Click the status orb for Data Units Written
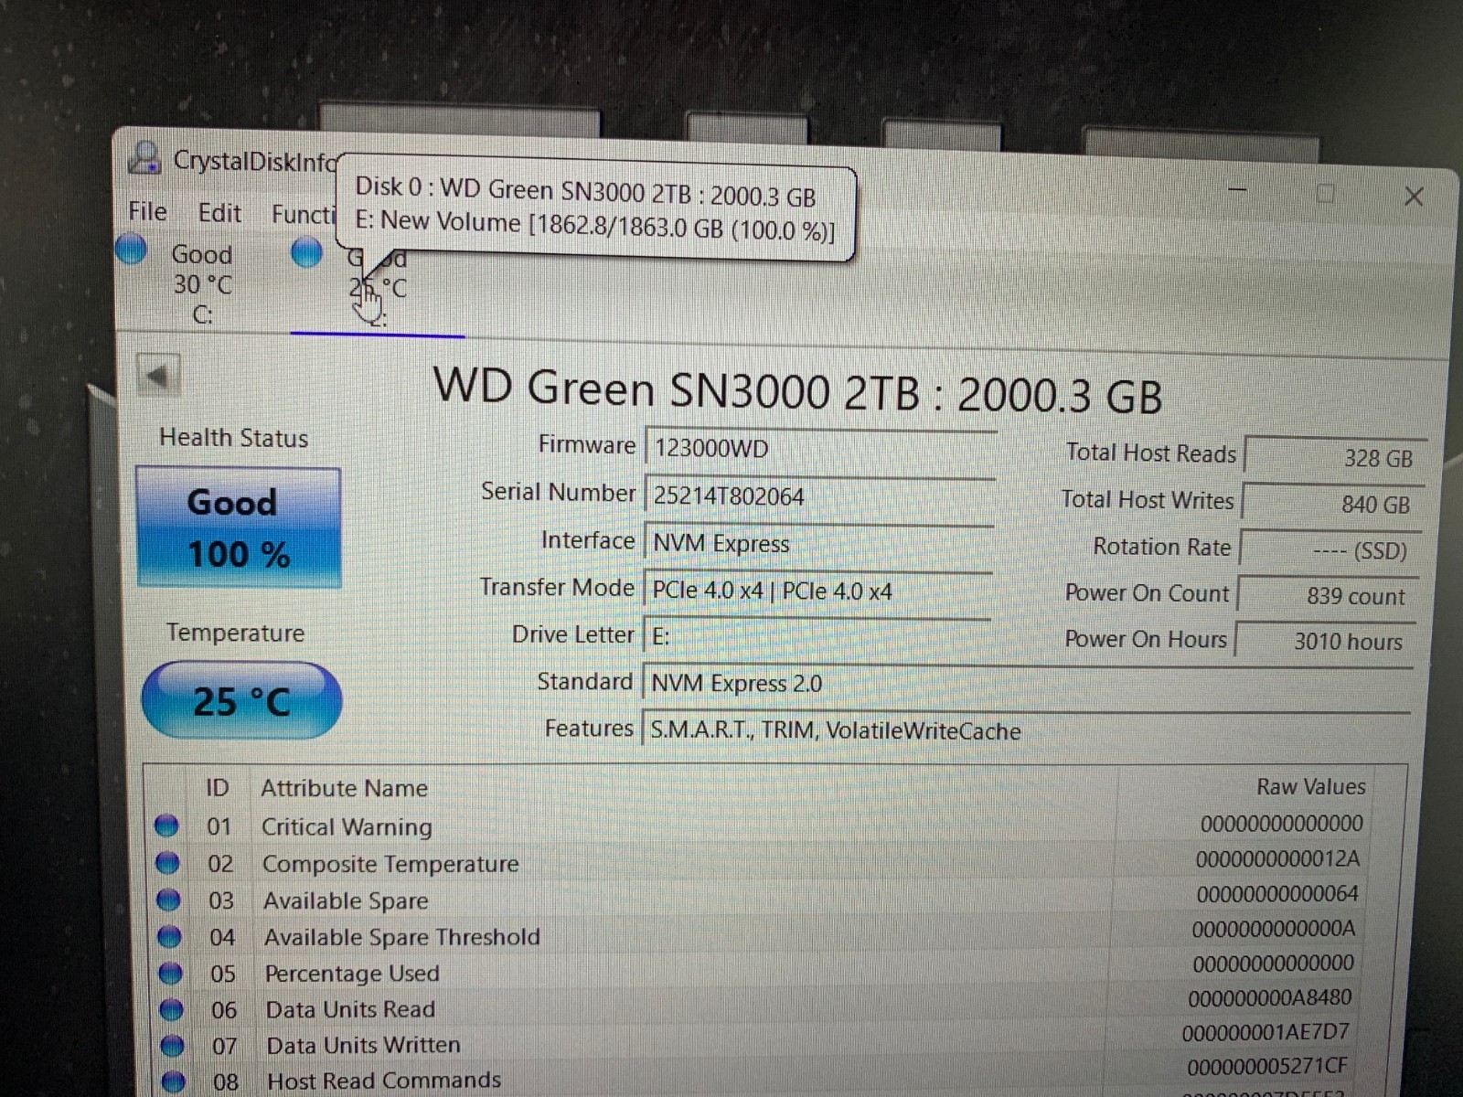This screenshot has width=1463, height=1097. pyautogui.click(x=172, y=1045)
